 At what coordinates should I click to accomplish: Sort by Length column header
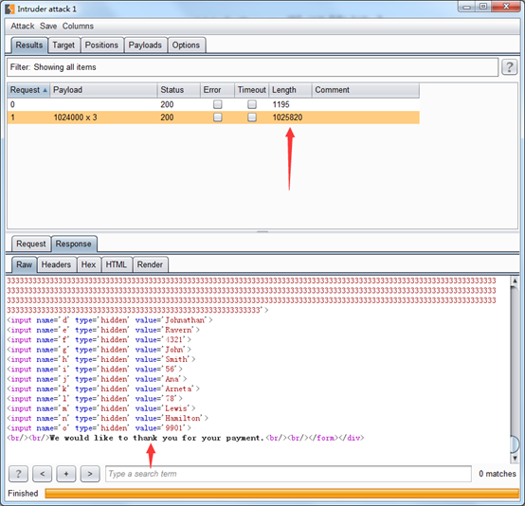pos(290,90)
